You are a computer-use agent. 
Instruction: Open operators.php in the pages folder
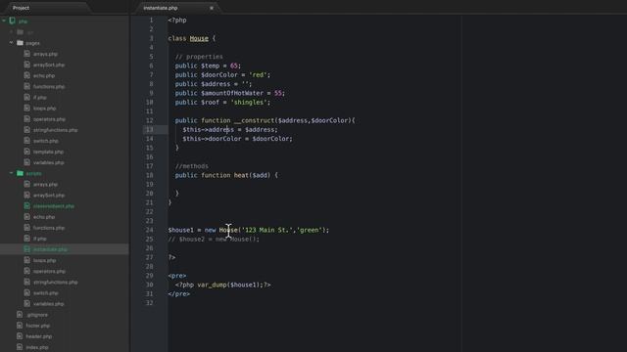[x=49, y=119]
